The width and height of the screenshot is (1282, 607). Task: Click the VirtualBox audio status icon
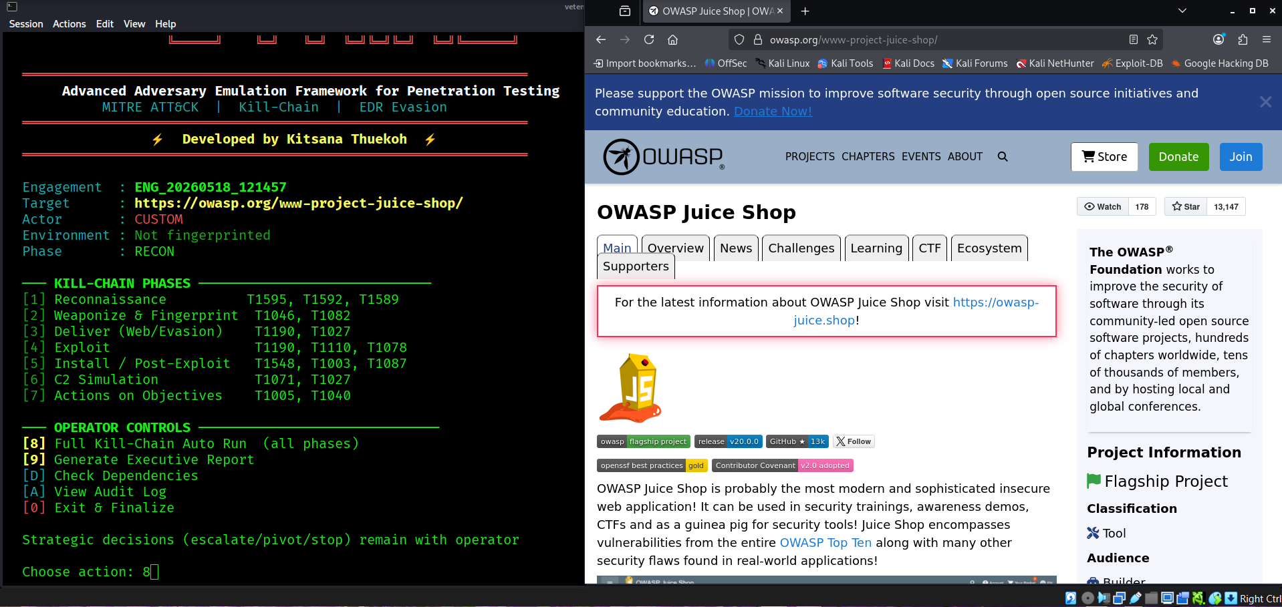pyautogui.click(x=1104, y=598)
